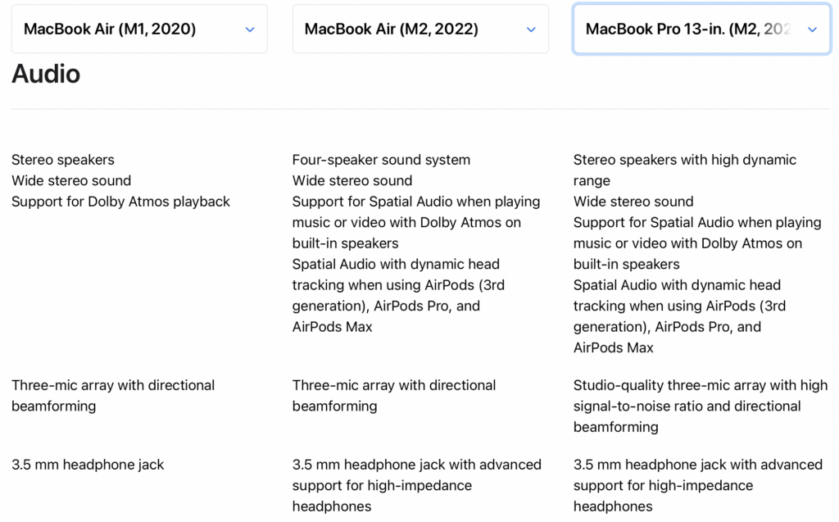Click the Audio section heading

click(46, 74)
